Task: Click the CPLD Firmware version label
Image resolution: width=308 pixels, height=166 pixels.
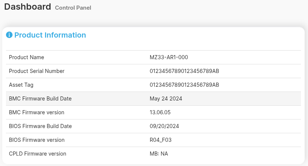Action: [38, 154]
